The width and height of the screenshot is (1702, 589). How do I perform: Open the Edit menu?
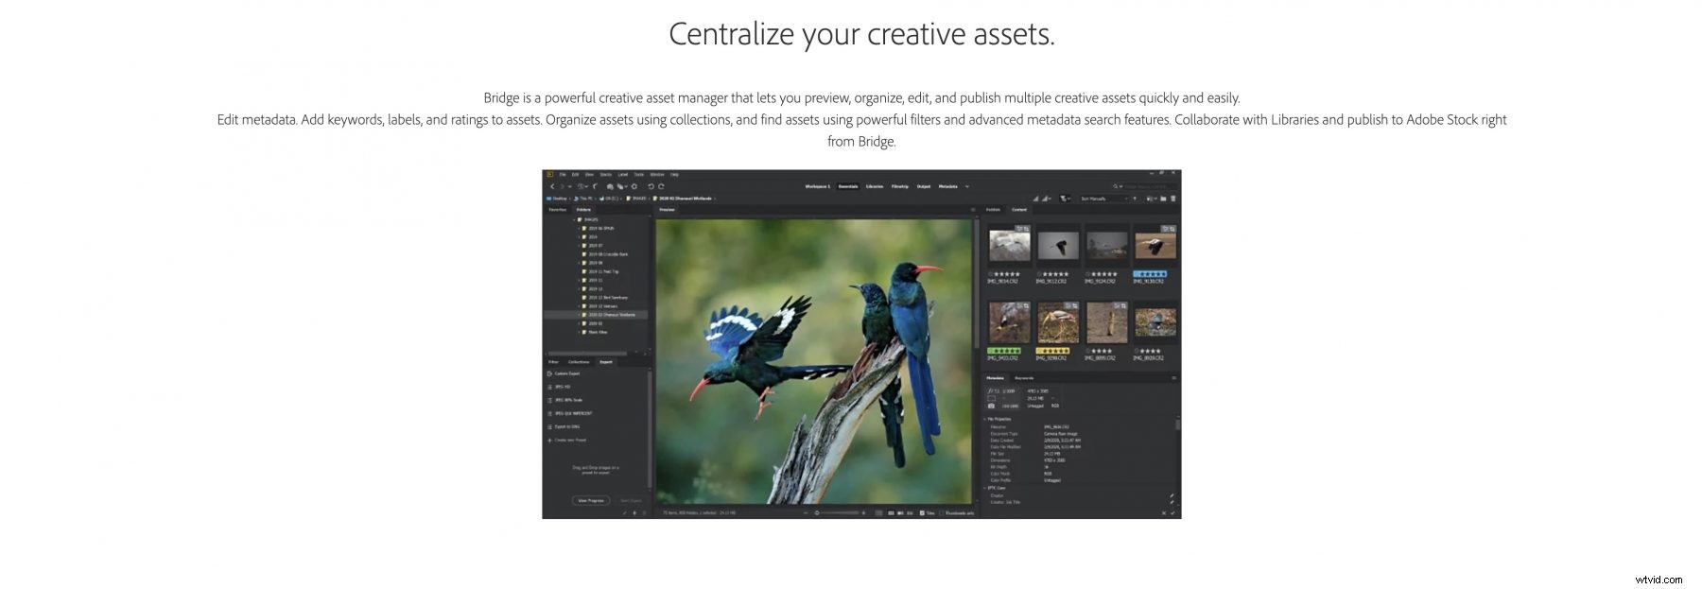(x=575, y=175)
